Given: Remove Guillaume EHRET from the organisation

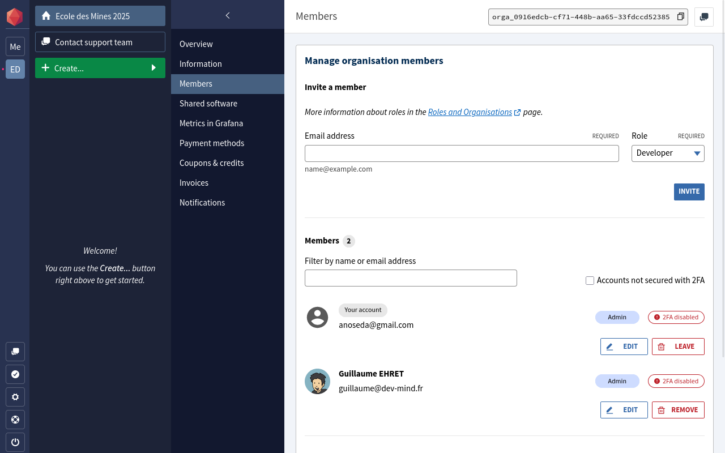Looking at the screenshot, I should click(678, 410).
